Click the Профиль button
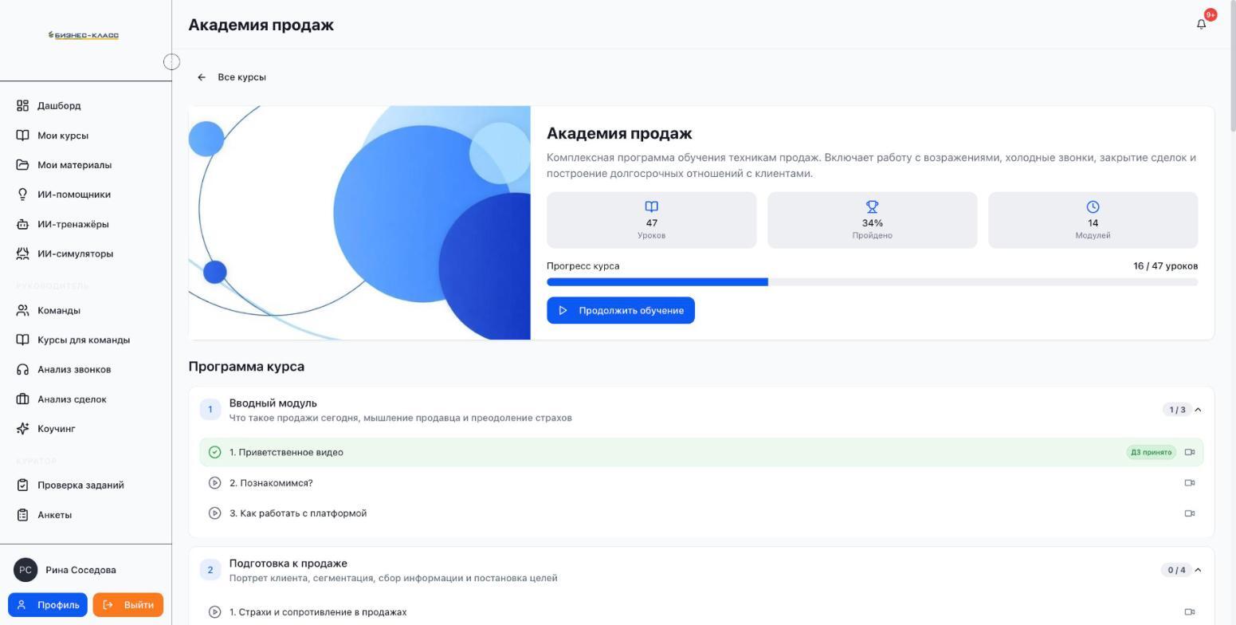Screen dimensions: 1236x625 click(48, 605)
